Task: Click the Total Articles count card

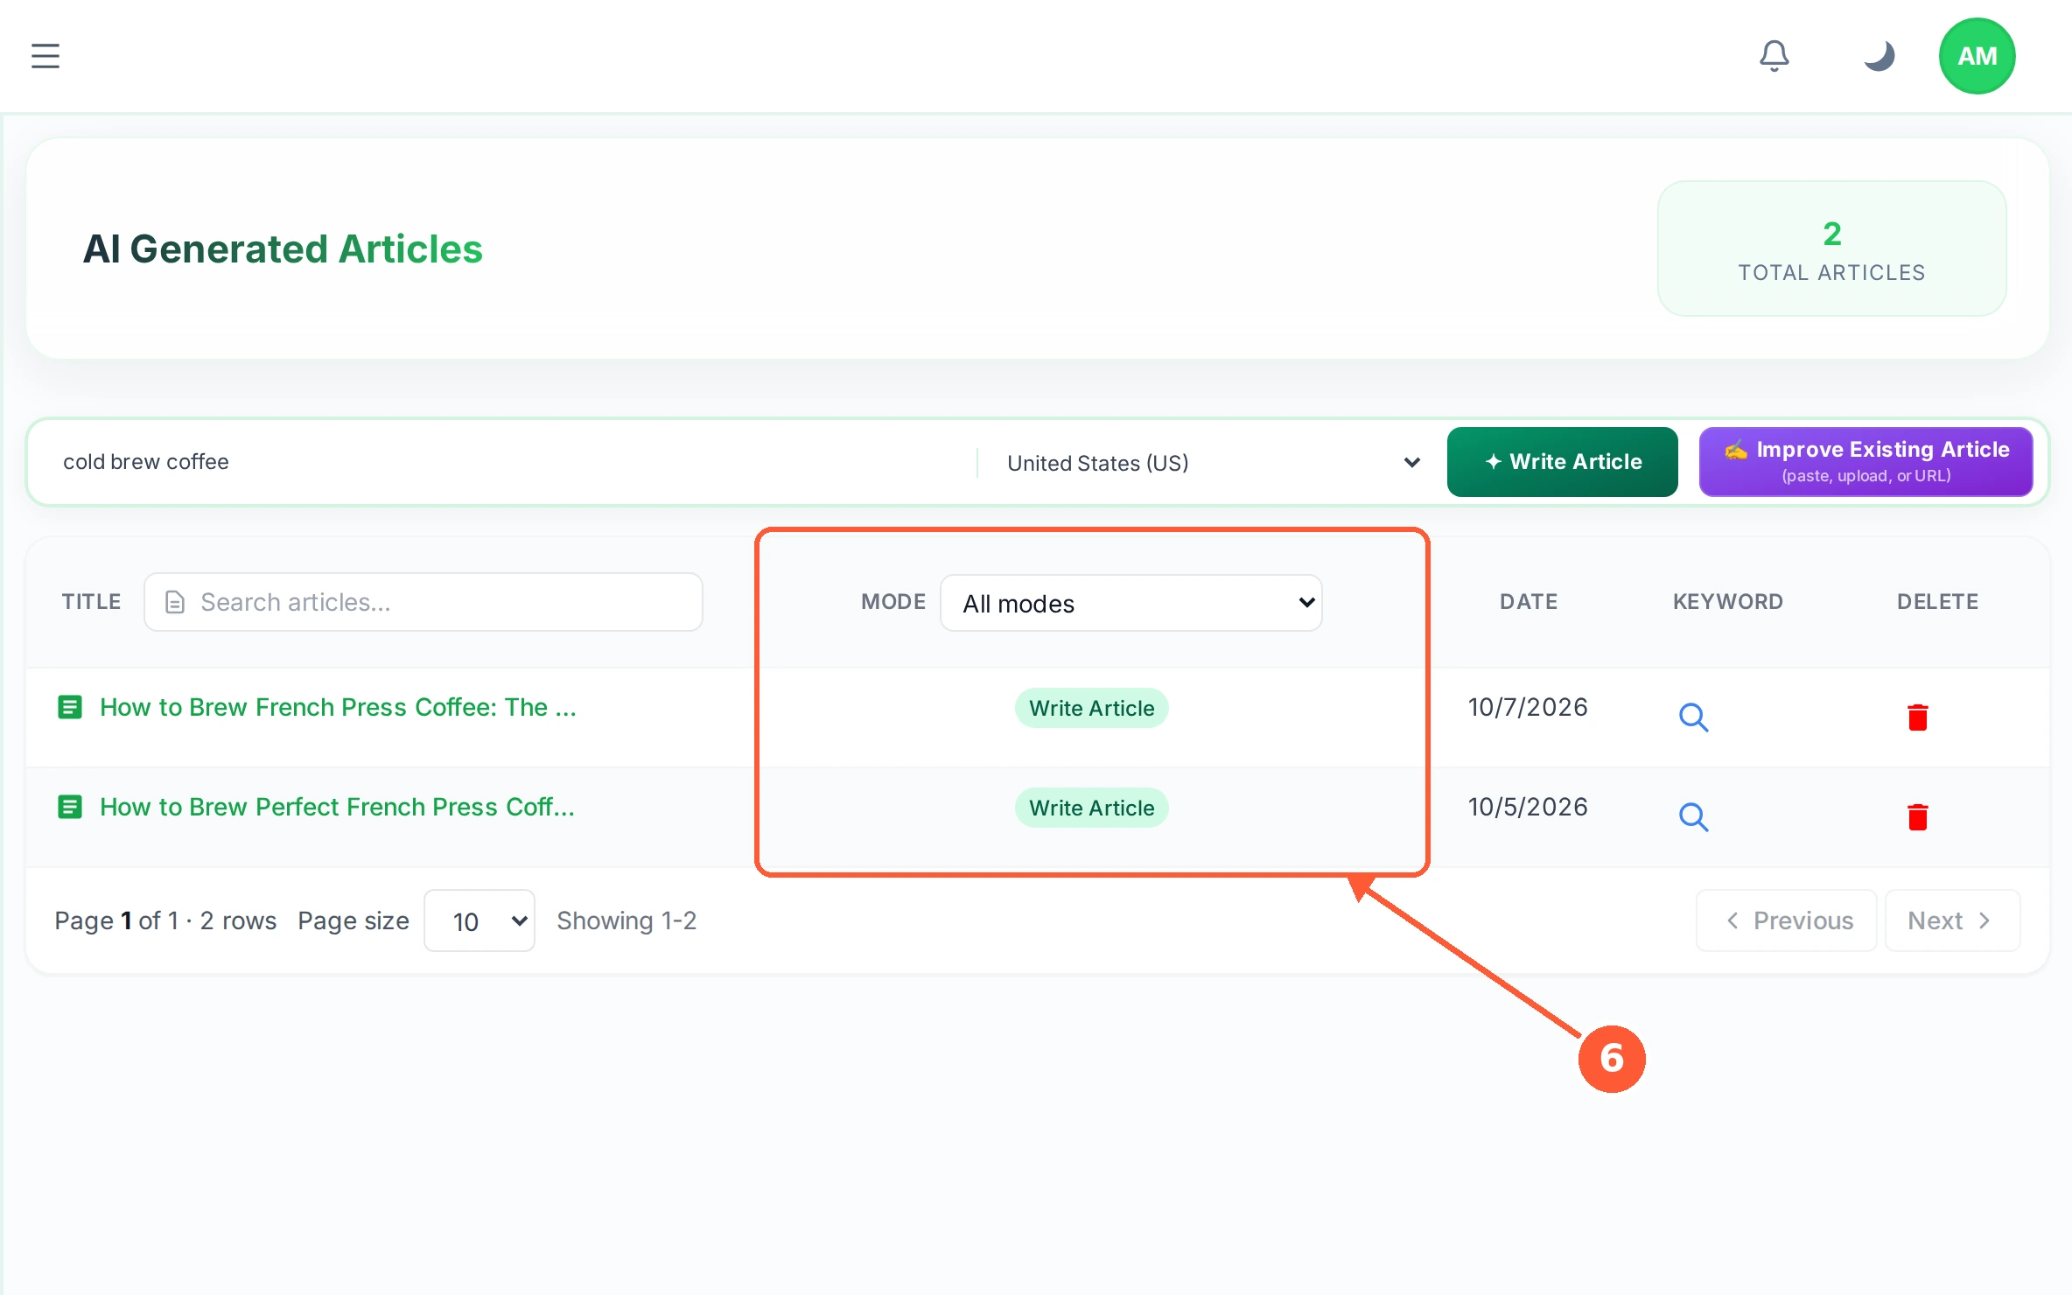Action: (x=1831, y=248)
